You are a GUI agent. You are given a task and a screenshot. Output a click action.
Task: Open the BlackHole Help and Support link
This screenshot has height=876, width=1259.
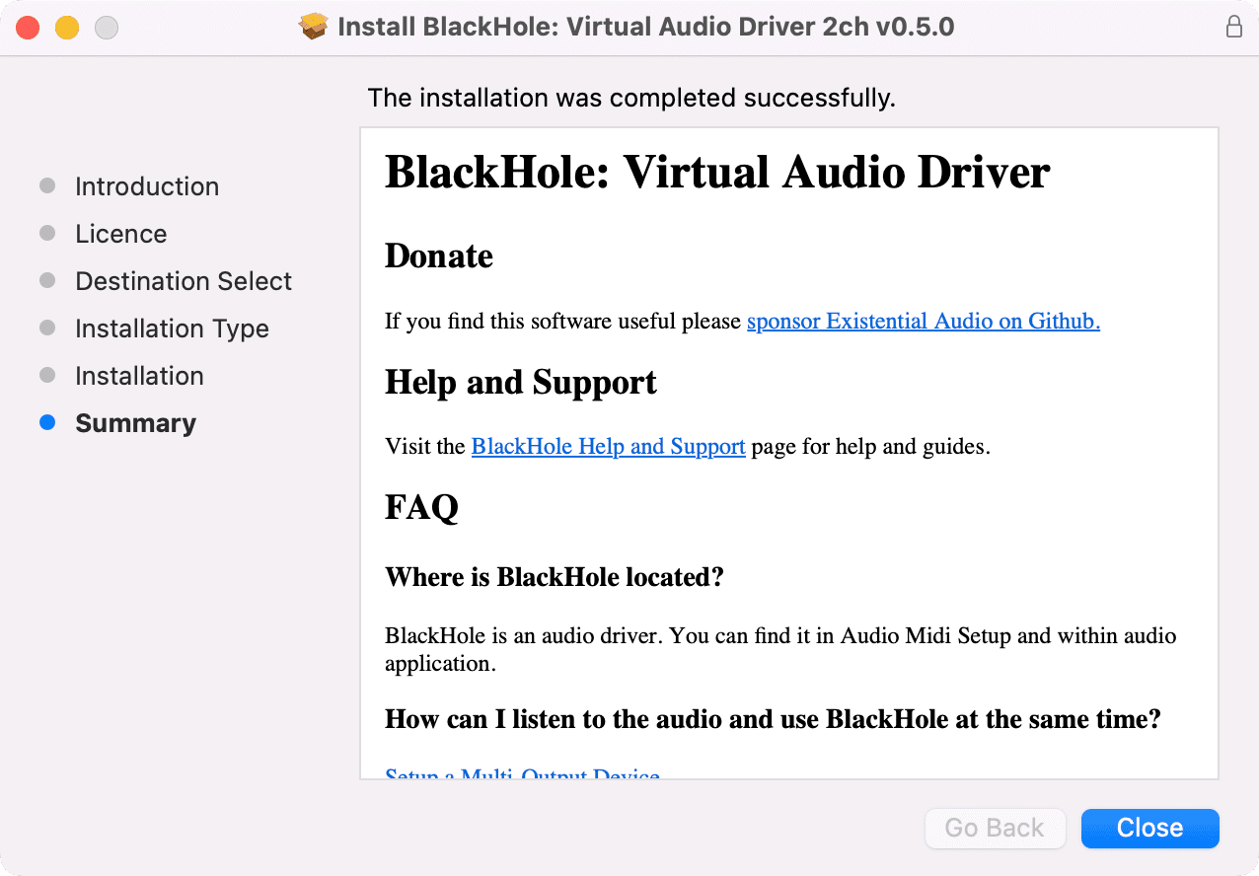coord(608,446)
